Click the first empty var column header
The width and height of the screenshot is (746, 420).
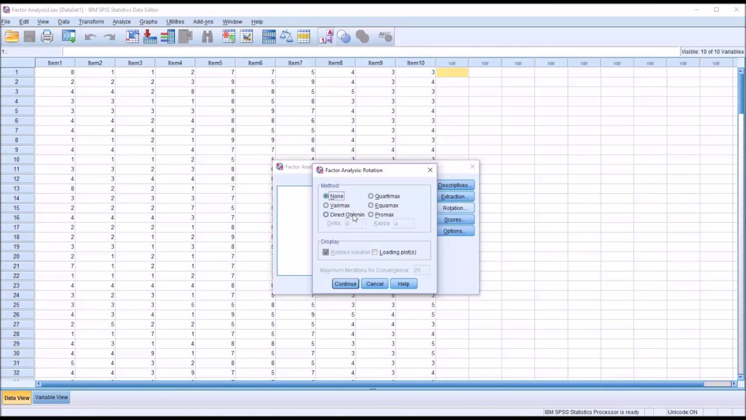point(452,63)
